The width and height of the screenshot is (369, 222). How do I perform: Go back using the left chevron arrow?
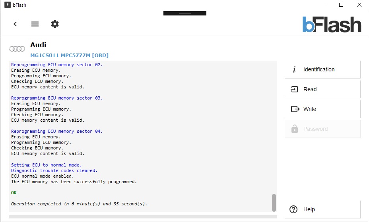click(15, 24)
